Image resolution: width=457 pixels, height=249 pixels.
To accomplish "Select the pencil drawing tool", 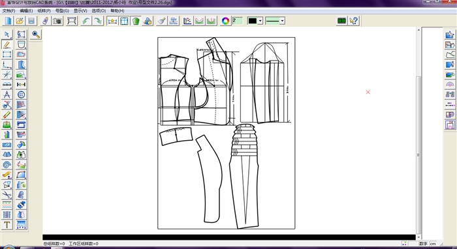I will click(7, 44).
